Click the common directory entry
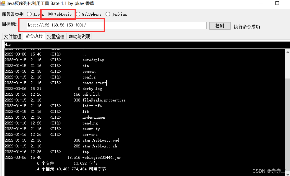This screenshot has width=290, height=176. pyautogui.click(x=89, y=71)
